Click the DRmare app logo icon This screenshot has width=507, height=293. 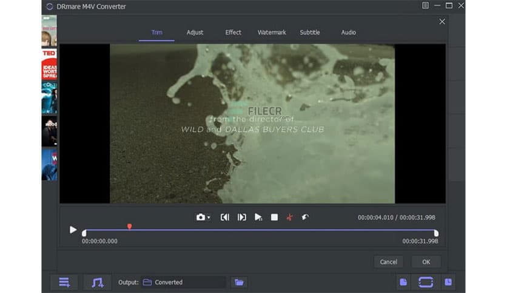tap(50, 7)
